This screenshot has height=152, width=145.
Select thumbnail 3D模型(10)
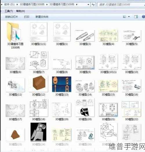point(131,62)
